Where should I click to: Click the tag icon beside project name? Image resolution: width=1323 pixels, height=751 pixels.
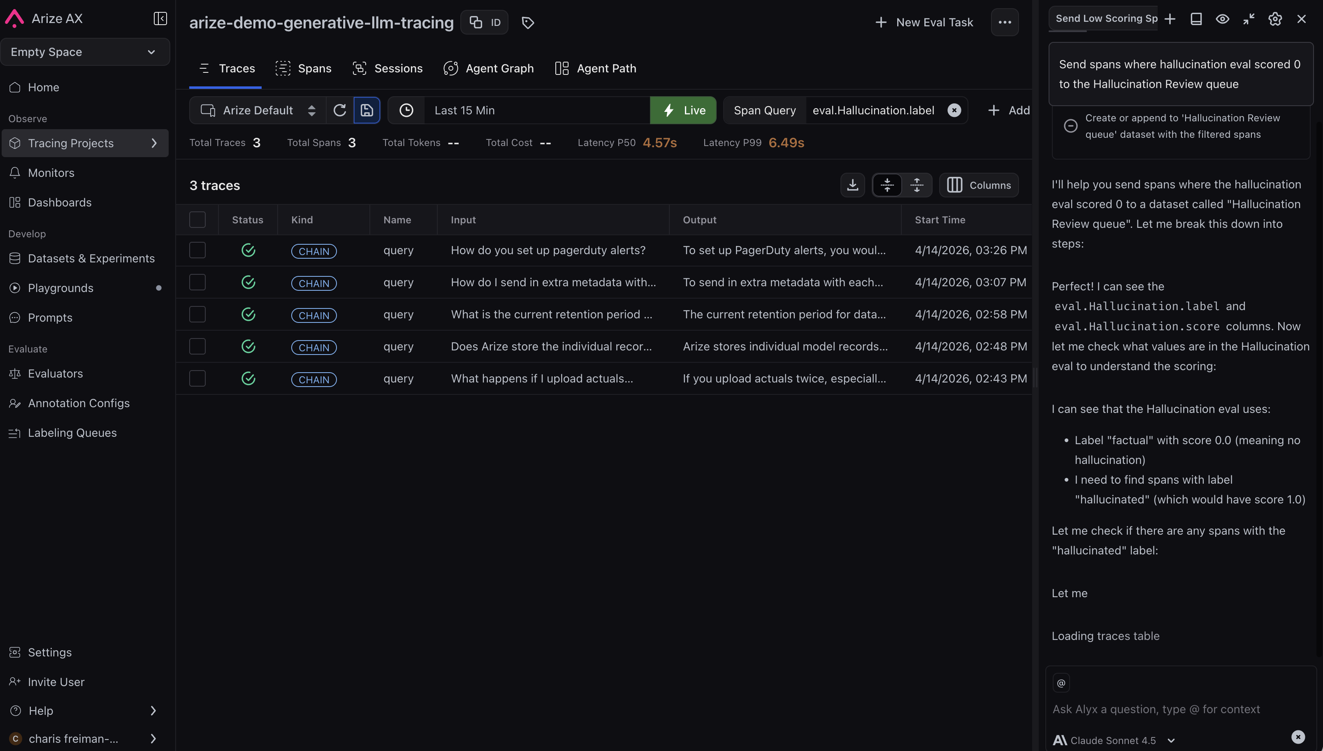click(x=527, y=23)
